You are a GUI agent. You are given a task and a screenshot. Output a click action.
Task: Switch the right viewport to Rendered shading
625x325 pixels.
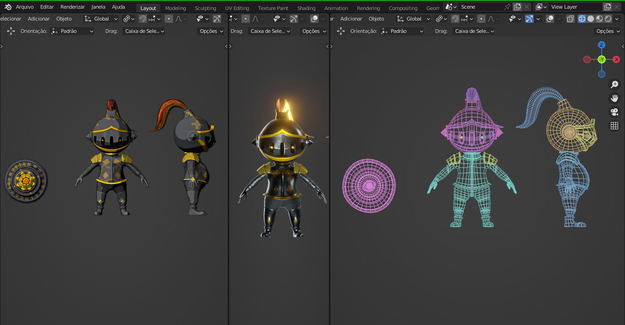pyautogui.click(x=608, y=19)
